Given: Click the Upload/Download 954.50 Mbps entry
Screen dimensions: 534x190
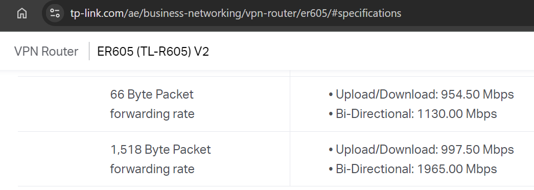Looking at the screenshot, I should pyautogui.click(x=421, y=94).
